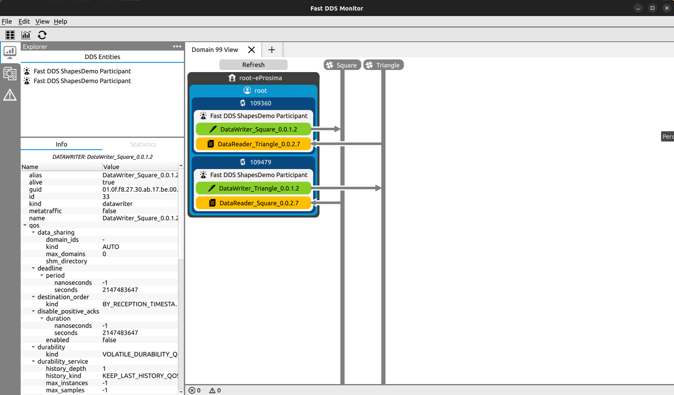The width and height of the screenshot is (674, 395).
Task: Select the max_domains row
Action: point(100,254)
